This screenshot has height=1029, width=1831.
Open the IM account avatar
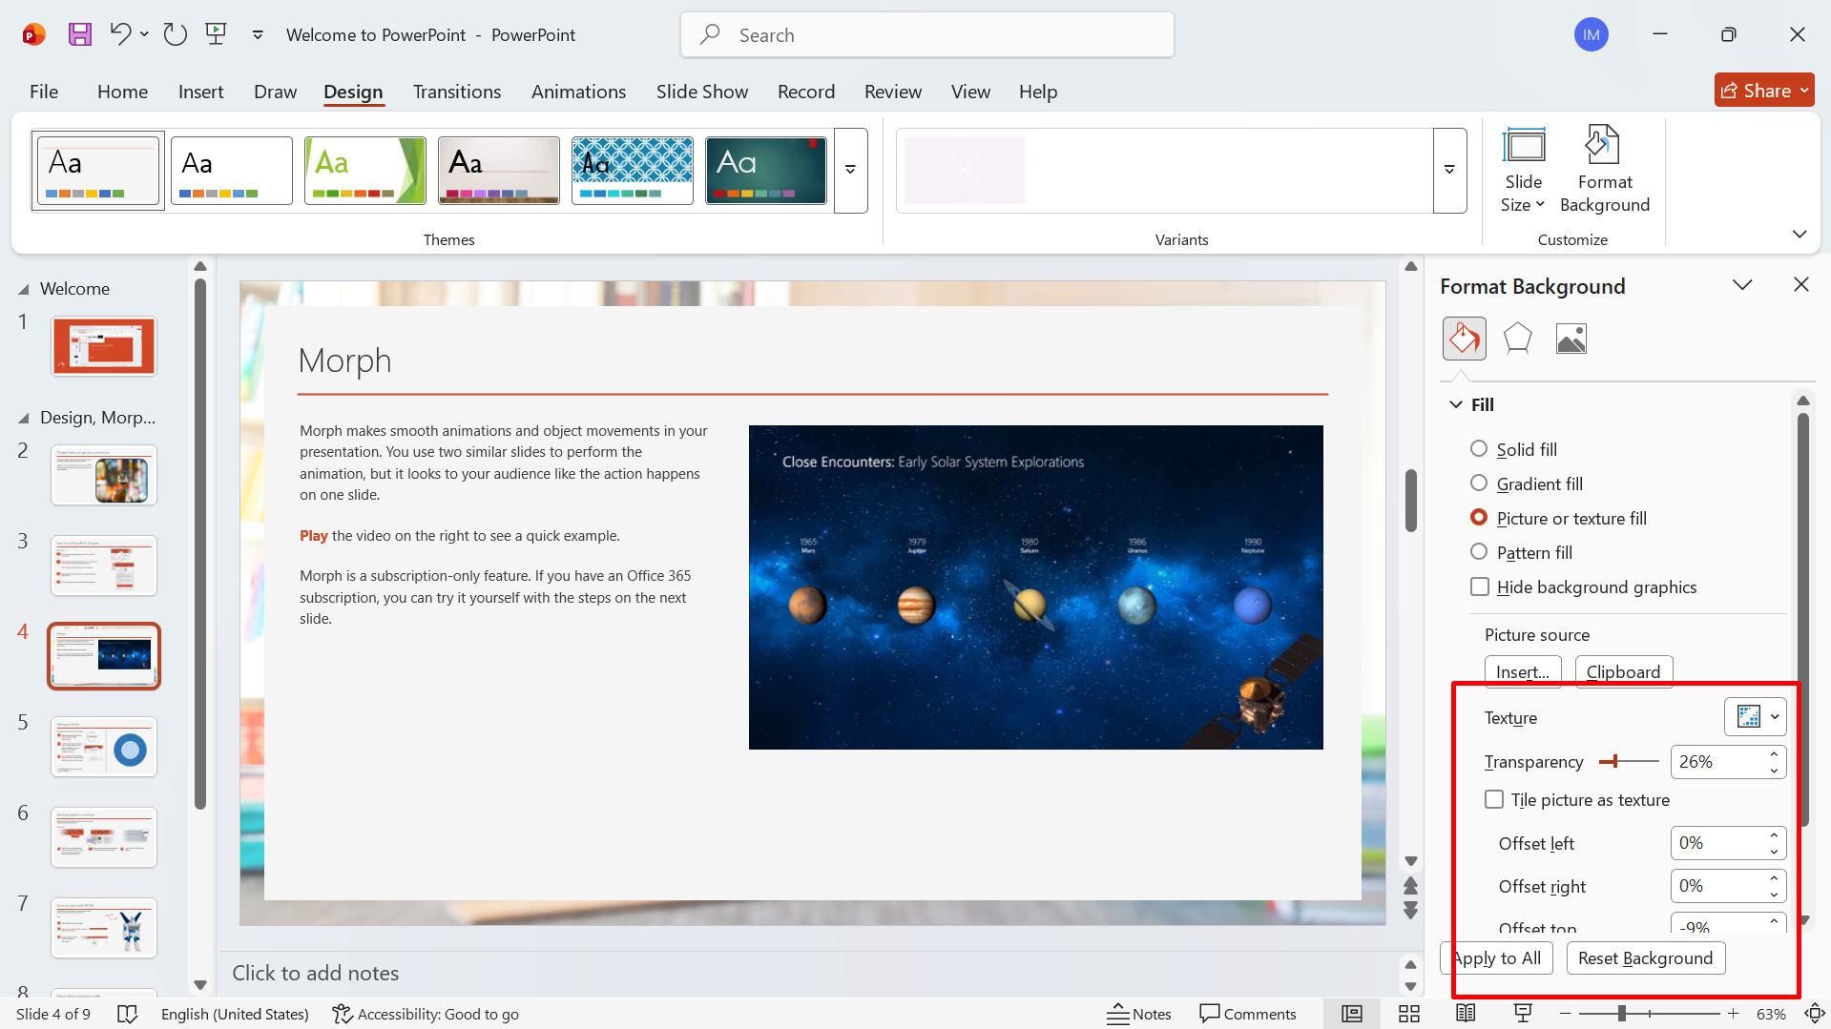[1591, 35]
